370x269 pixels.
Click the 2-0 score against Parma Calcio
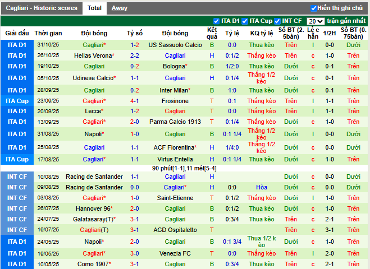(x=135, y=122)
